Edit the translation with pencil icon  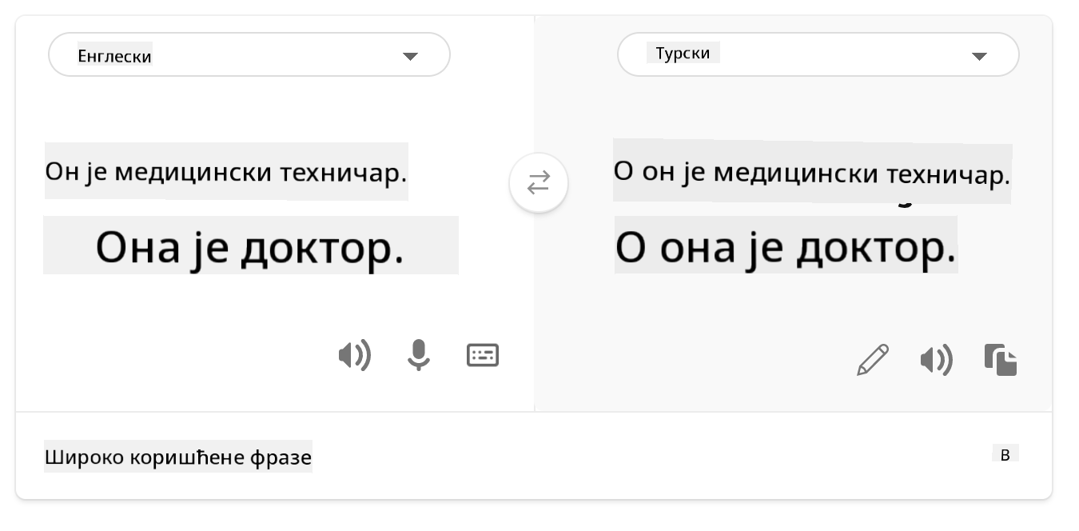(x=873, y=360)
